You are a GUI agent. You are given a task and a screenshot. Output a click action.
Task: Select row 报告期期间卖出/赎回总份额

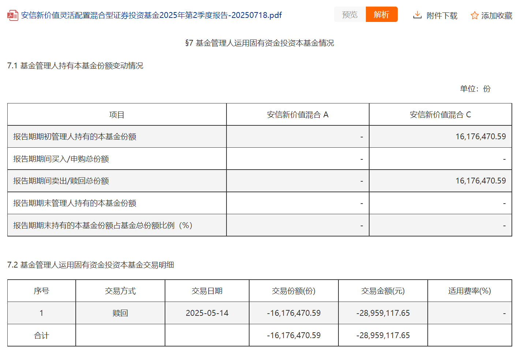pos(259,181)
